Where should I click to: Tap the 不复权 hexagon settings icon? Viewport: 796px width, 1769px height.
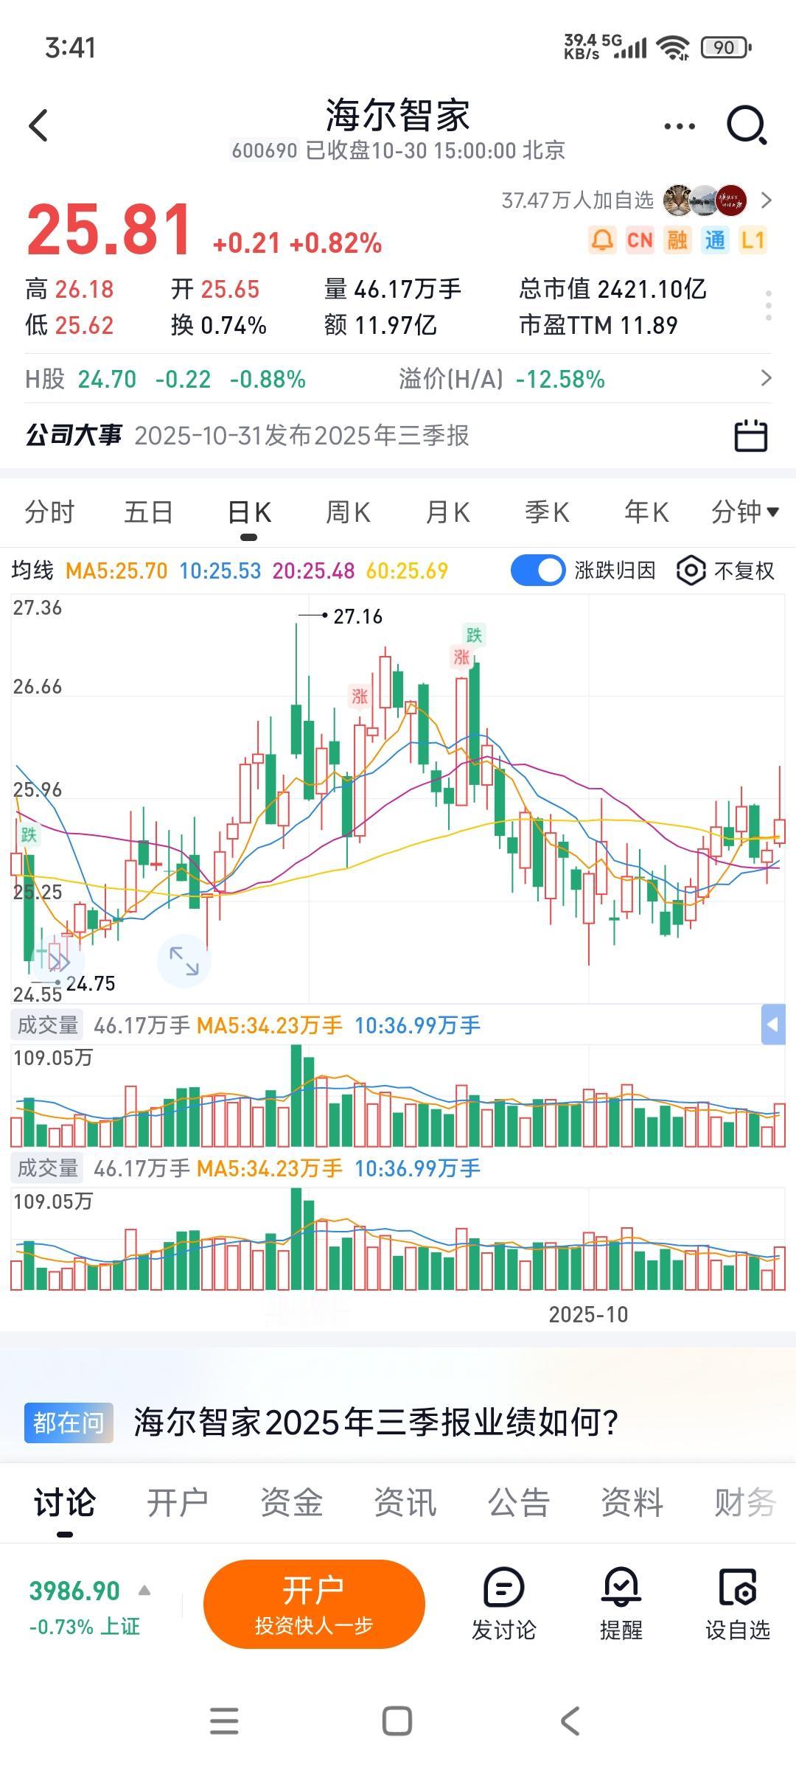[691, 571]
